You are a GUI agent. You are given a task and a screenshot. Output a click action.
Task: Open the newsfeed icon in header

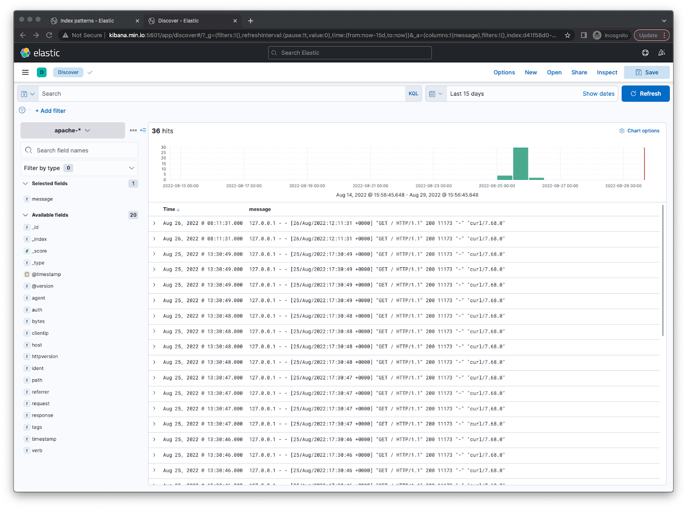661,53
